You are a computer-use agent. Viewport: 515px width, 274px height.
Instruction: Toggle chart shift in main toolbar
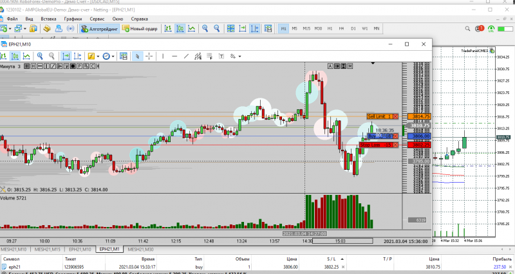coord(254,28)
